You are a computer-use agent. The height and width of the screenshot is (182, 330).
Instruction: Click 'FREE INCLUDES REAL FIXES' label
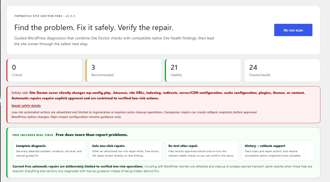pos(33,135)
